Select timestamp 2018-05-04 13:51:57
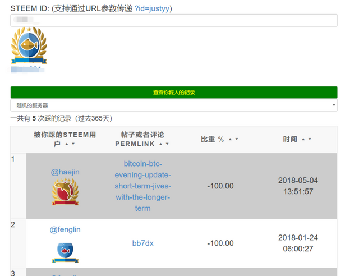The image size is (359, 276). [x=298, y=186]
